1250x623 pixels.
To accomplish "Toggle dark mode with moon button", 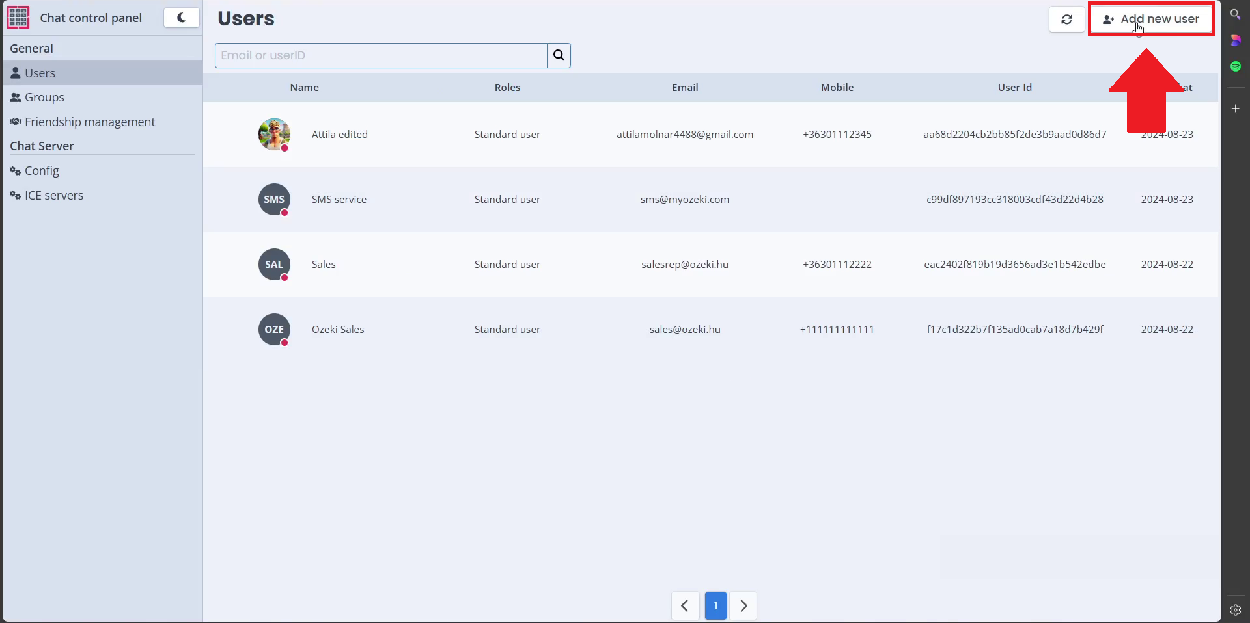I will (181, 18).
